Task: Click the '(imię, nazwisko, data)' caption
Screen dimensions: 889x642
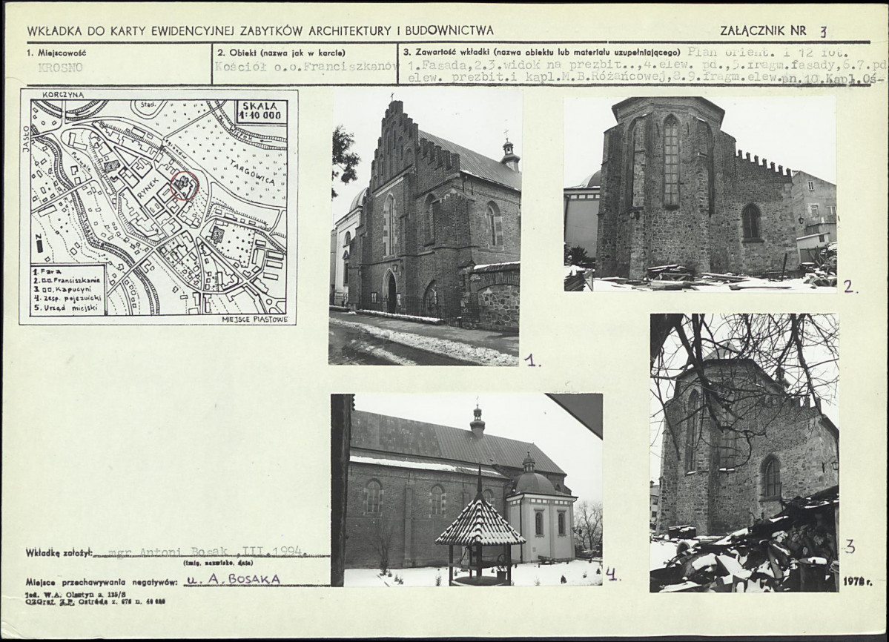Action: coord(218,563)
